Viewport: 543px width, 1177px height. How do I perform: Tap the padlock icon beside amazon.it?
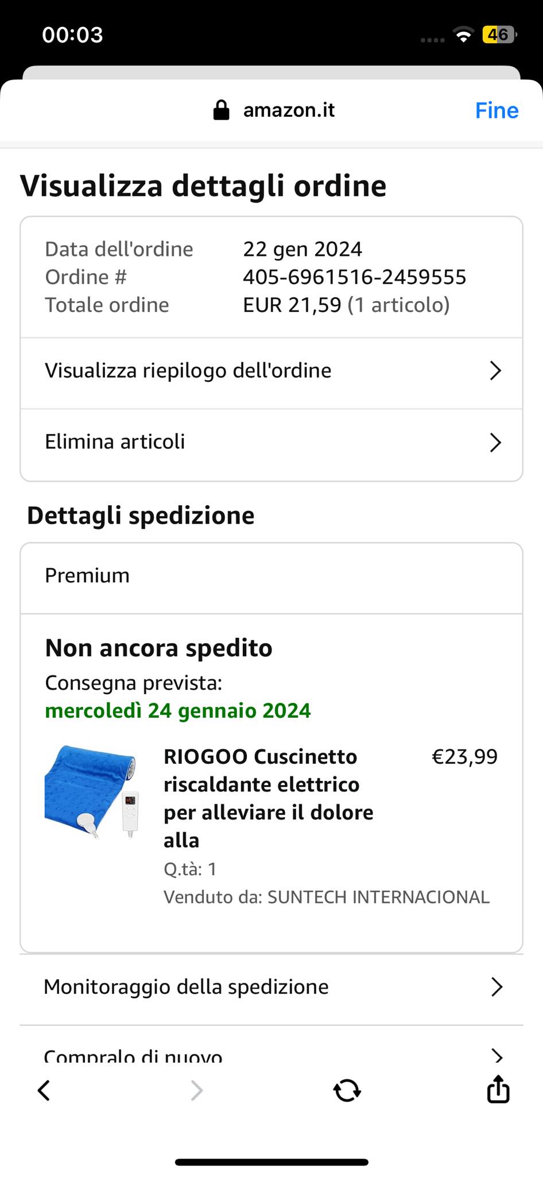(221, 110)
